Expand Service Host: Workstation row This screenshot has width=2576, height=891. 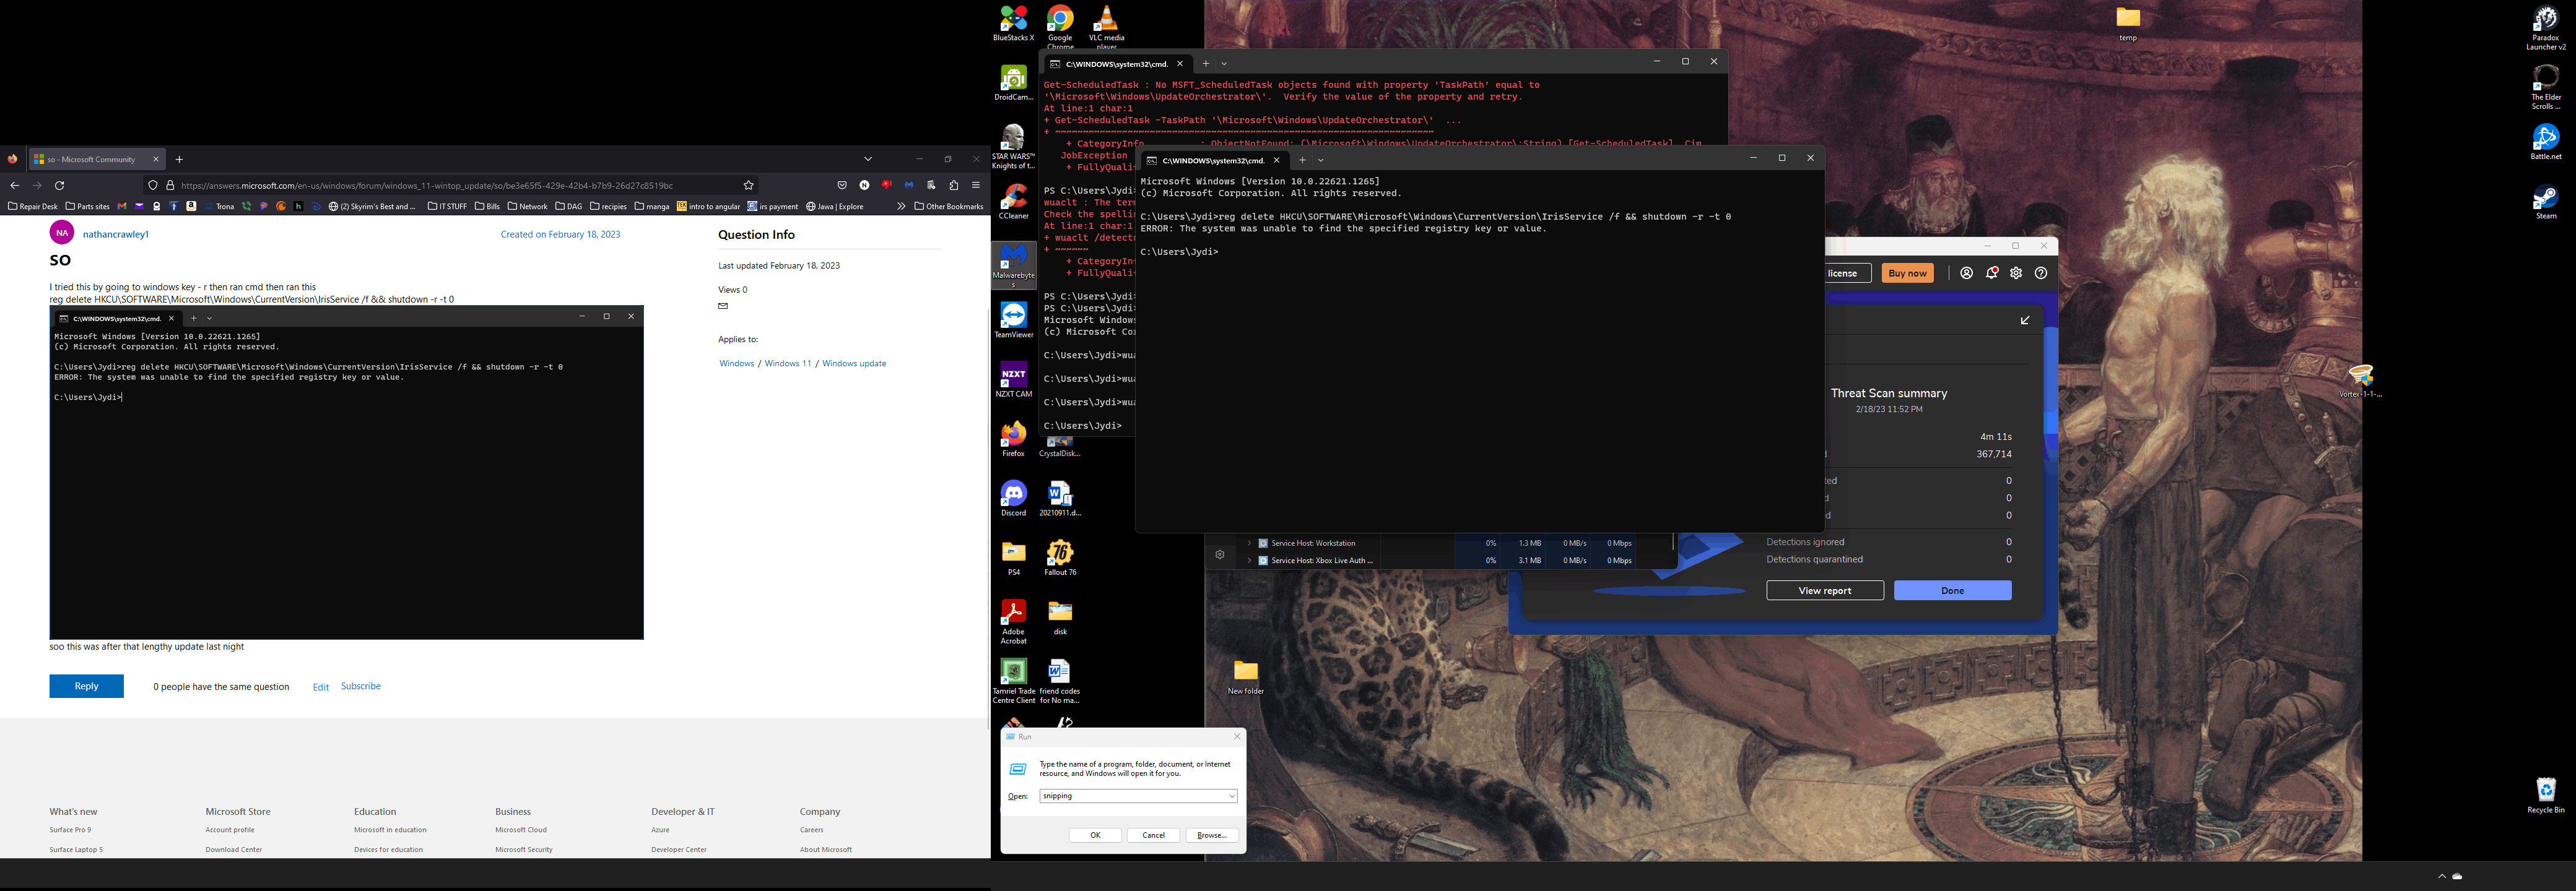(1249, 543)
